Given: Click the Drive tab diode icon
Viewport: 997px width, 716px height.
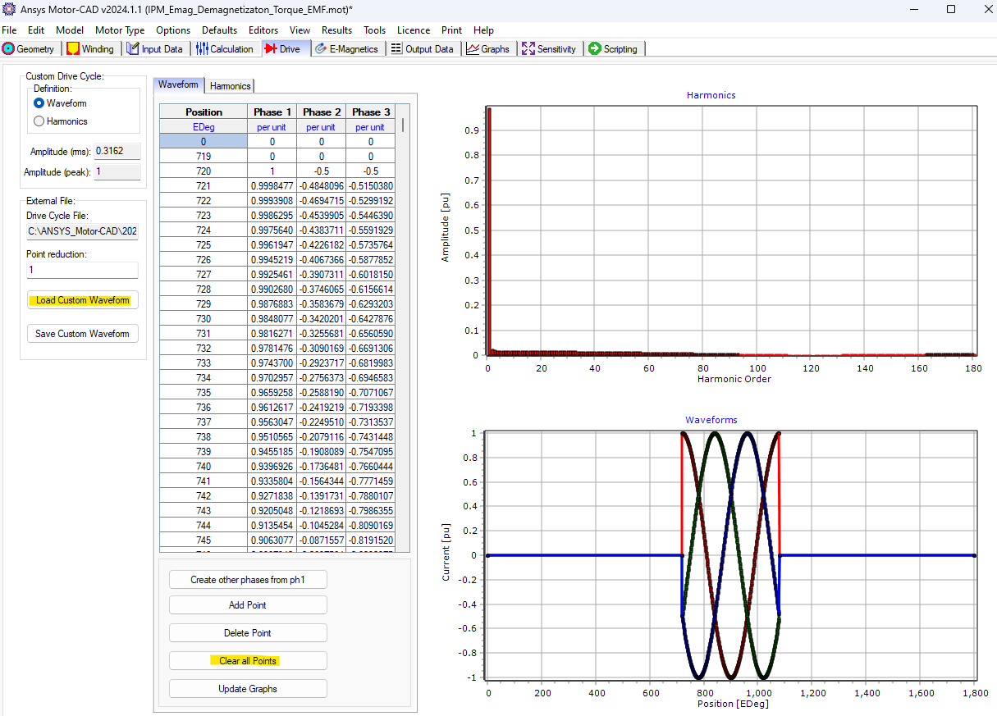Looking at the screenshot, I should point(271,49).
